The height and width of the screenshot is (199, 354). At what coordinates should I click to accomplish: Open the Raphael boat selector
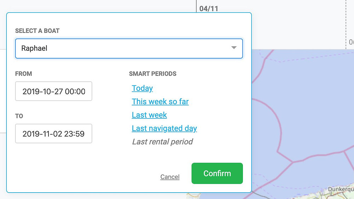pyautogui.click(x=129, y=48)
